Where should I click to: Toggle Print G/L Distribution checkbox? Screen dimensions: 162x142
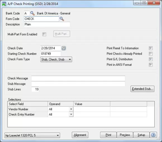tap(151, 59)
